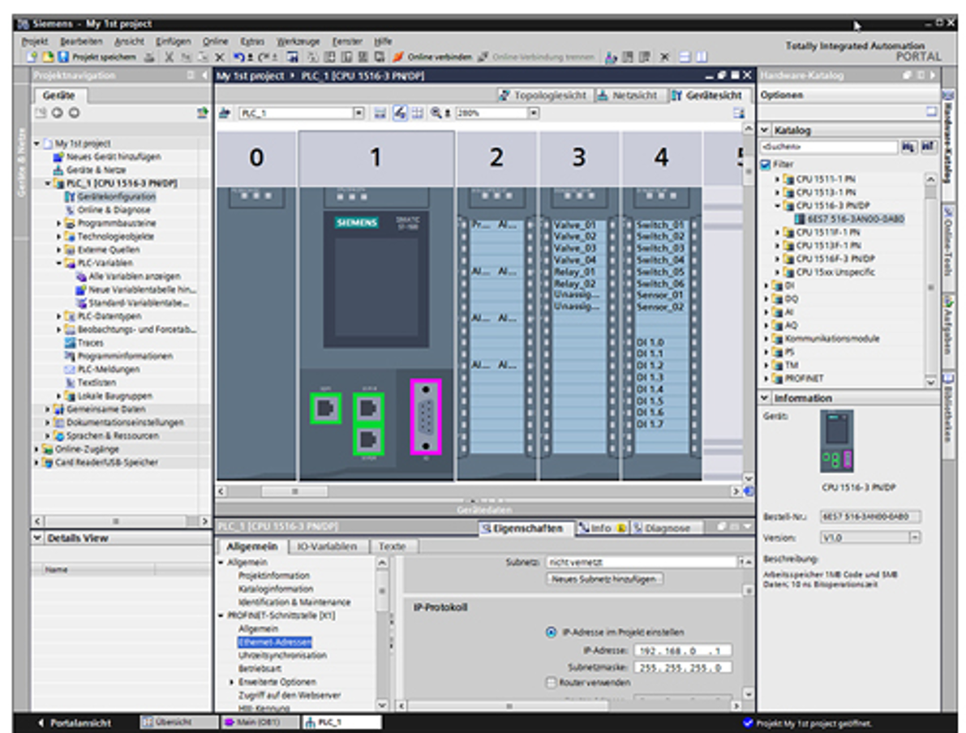Click Neues Gerät hinzufügen in project tree
This screenshot has height=733, width=966.
(x=114, y=156)
